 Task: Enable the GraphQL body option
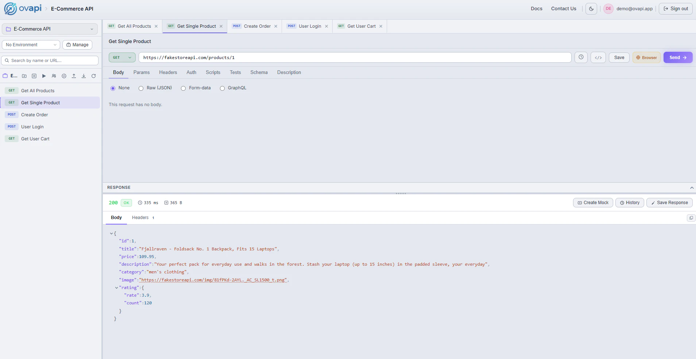[x=223, y=88]
